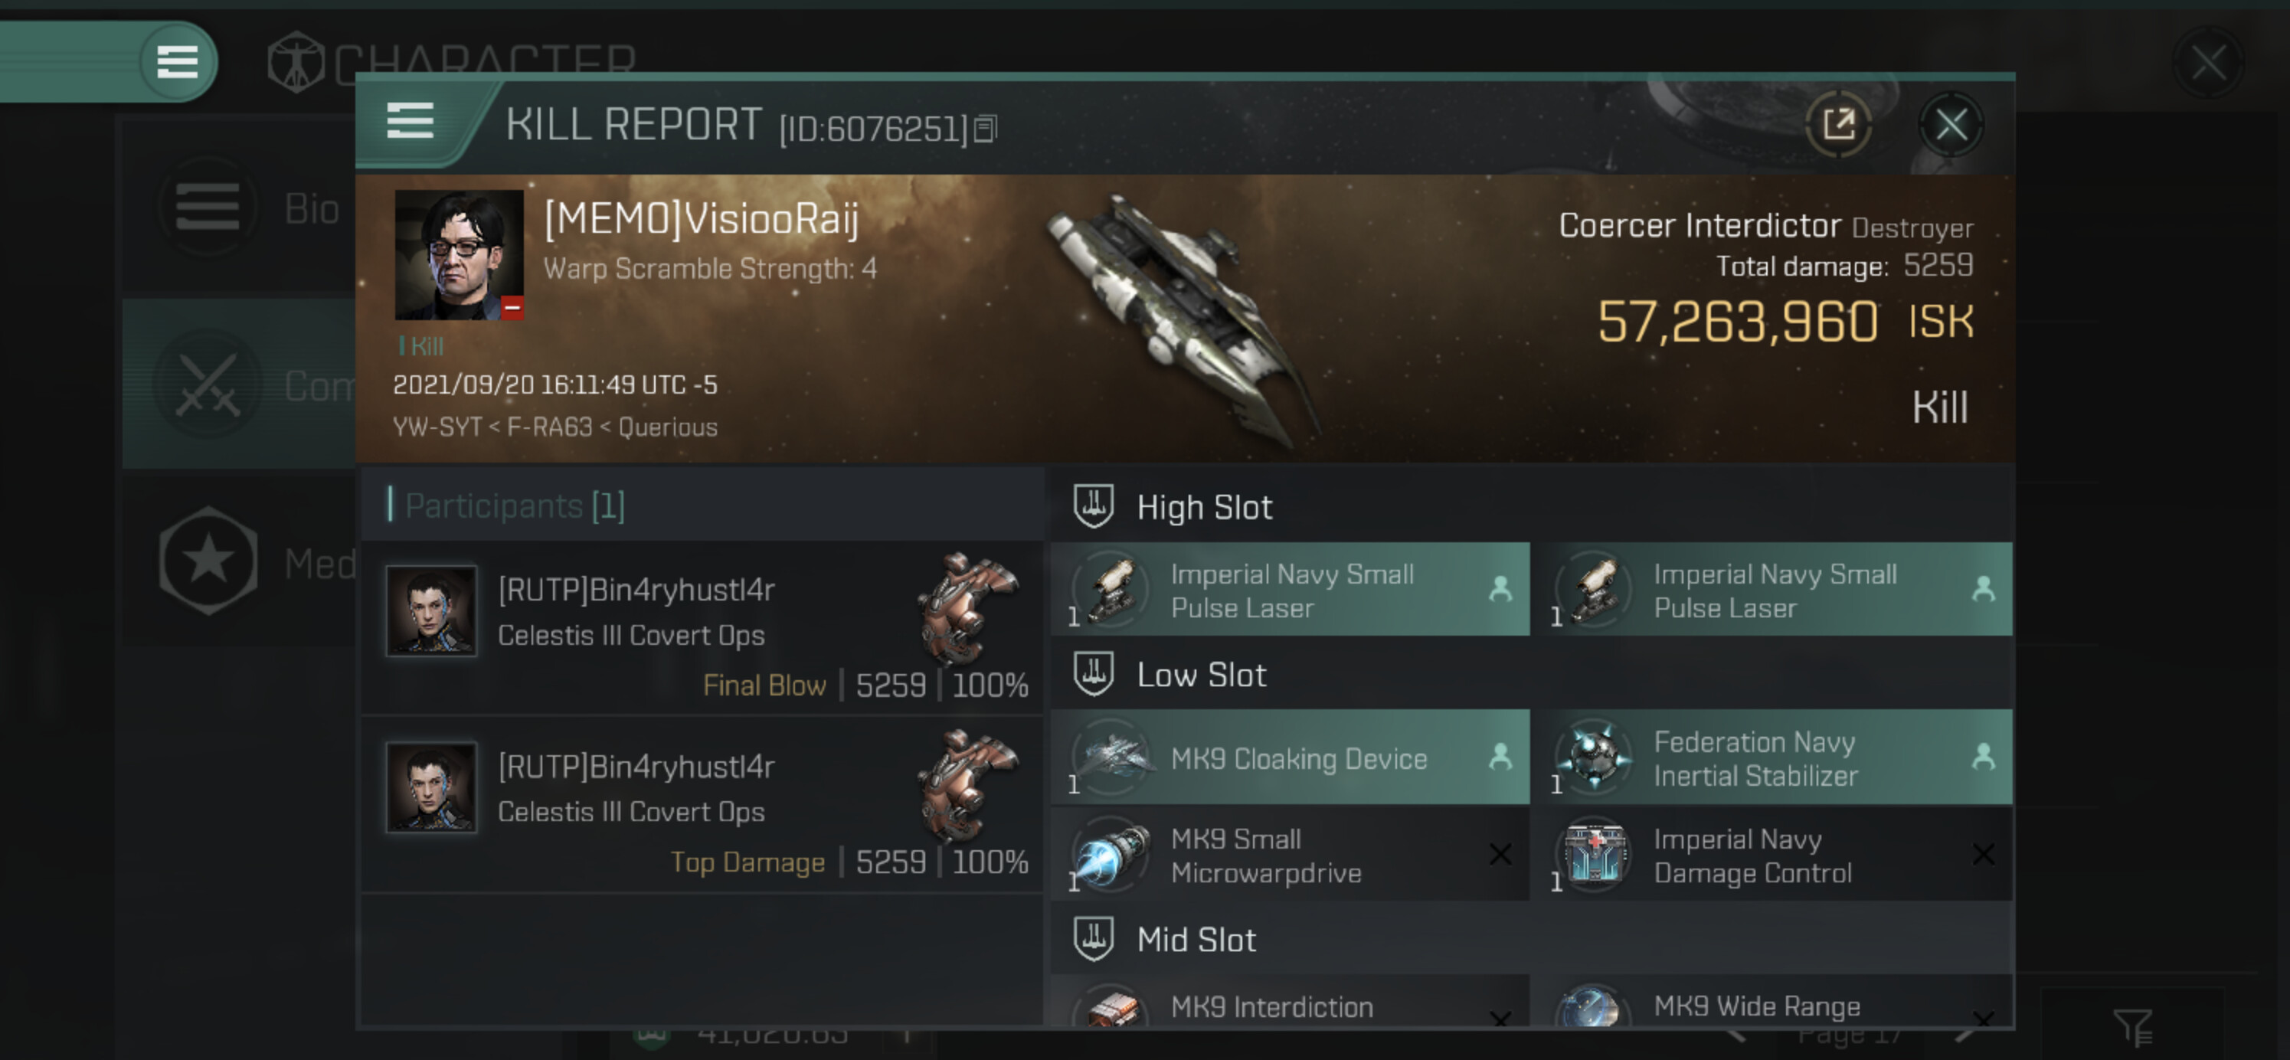Open Final Blow participant Bin4ryhustl4r portrait

tap(431, 611)
